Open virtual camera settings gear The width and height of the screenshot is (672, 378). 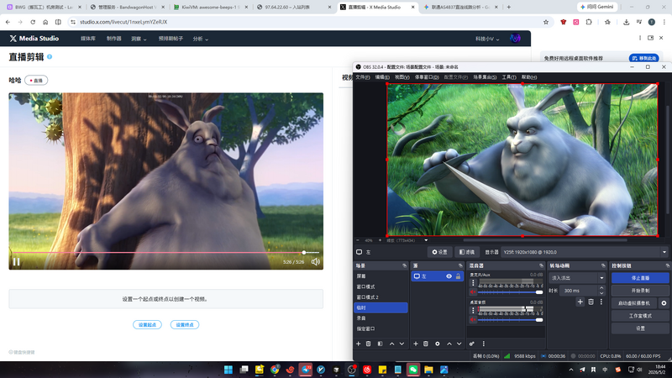pyautogui.click(x=664, y=303)
